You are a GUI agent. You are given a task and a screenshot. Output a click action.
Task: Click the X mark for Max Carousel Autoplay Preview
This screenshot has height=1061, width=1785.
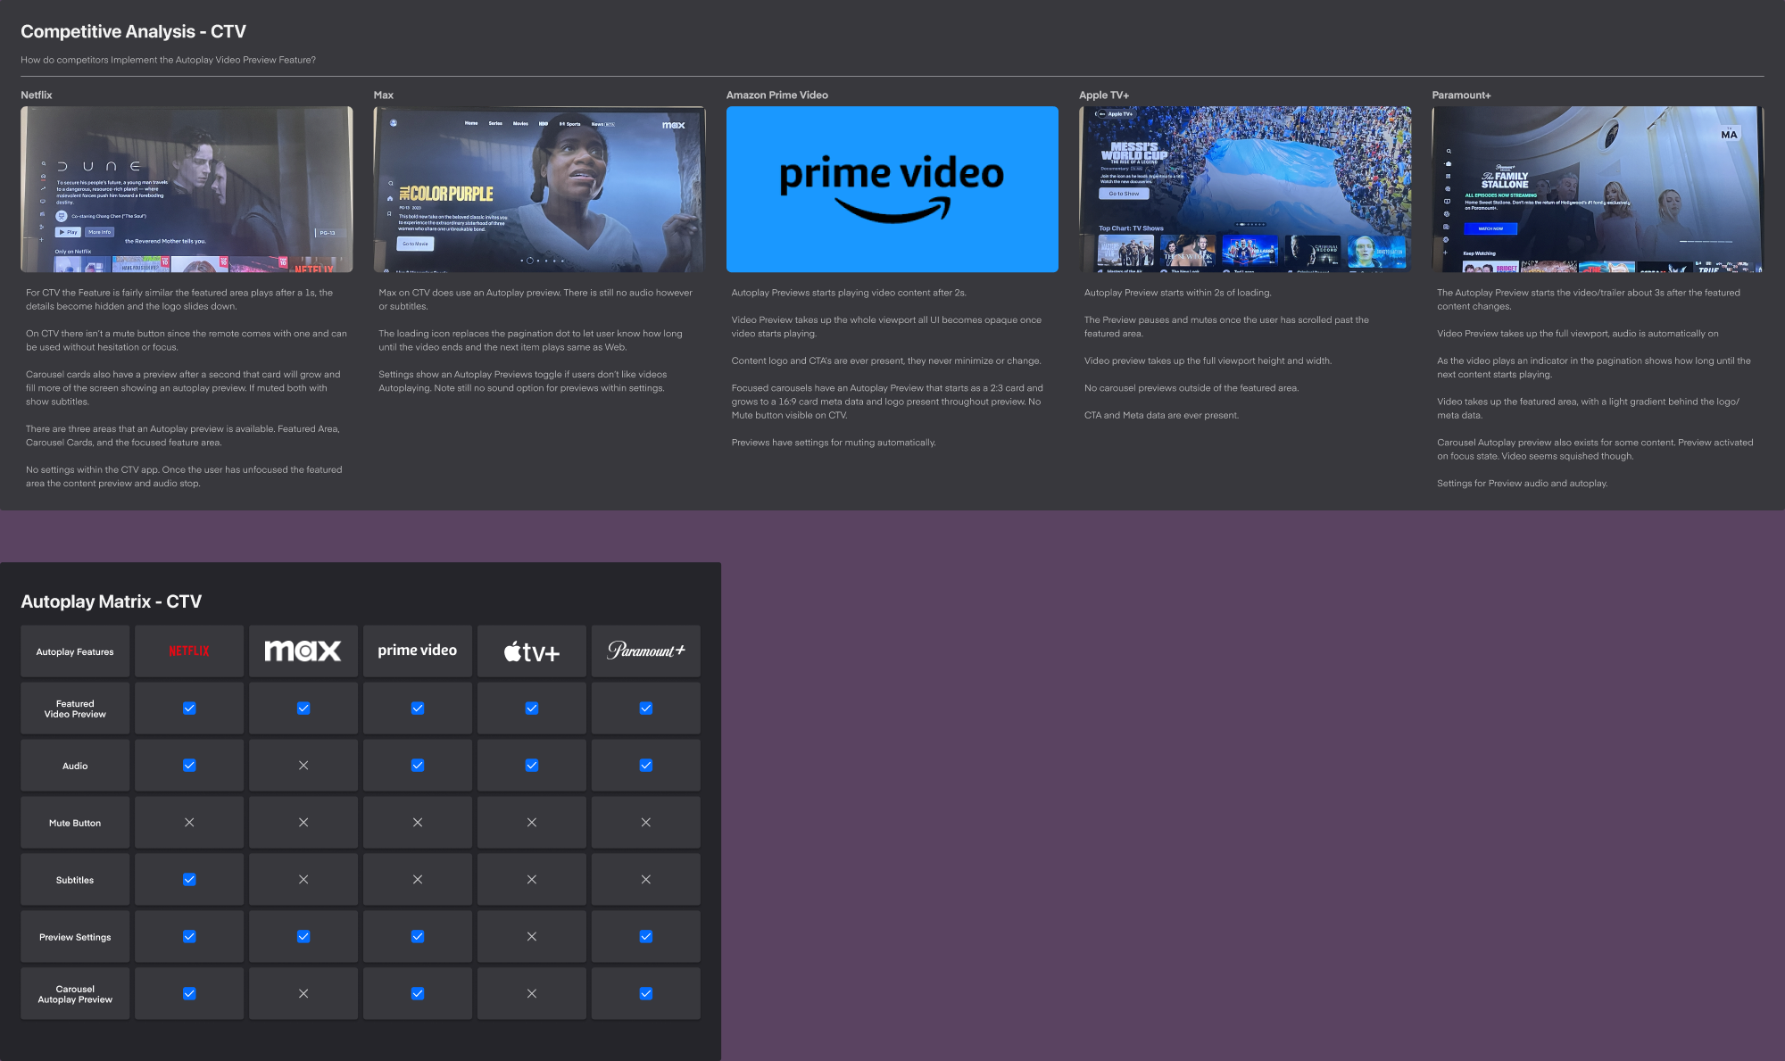303,994
